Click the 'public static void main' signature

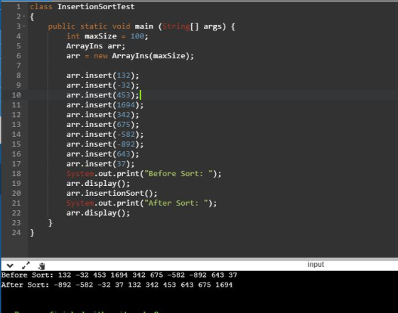point(141,26)
